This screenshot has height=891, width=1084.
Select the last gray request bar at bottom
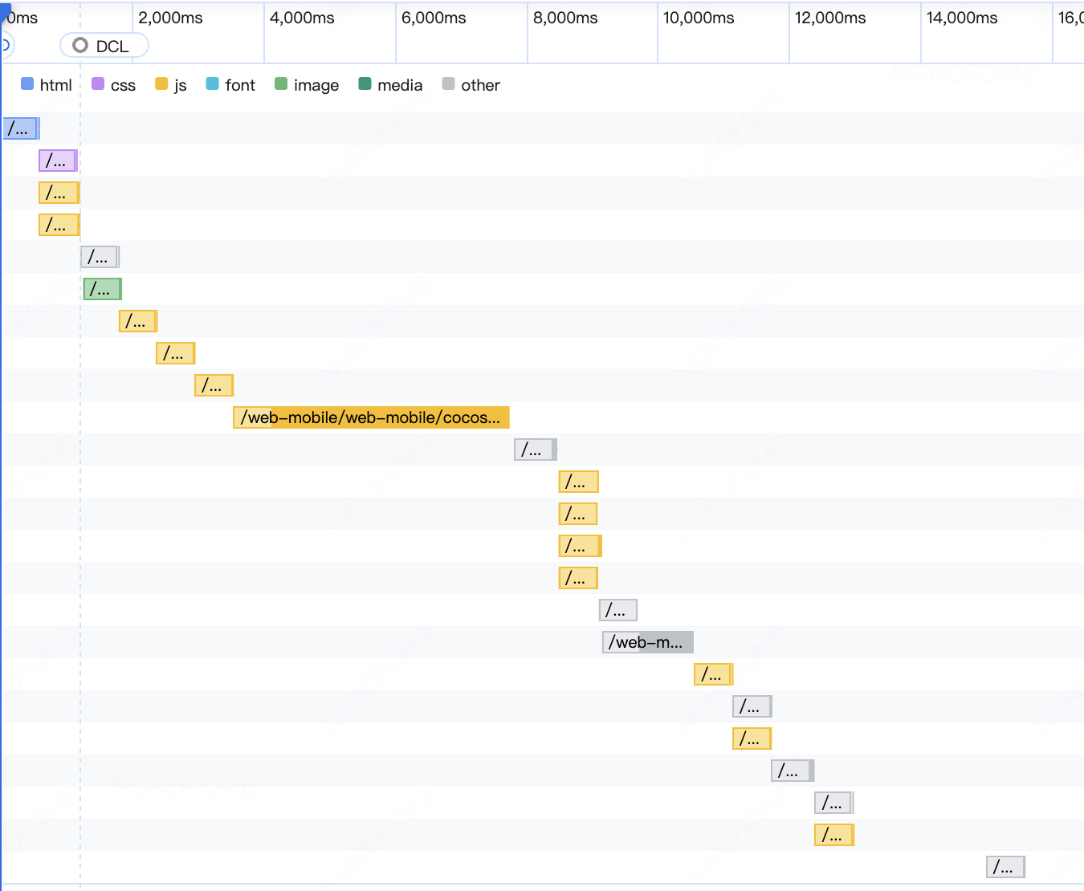tap(1005, 867)
